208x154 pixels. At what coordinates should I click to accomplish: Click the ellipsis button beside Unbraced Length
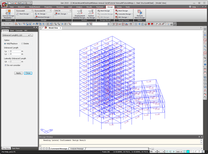pyautogui.click(x=32, y=35)
